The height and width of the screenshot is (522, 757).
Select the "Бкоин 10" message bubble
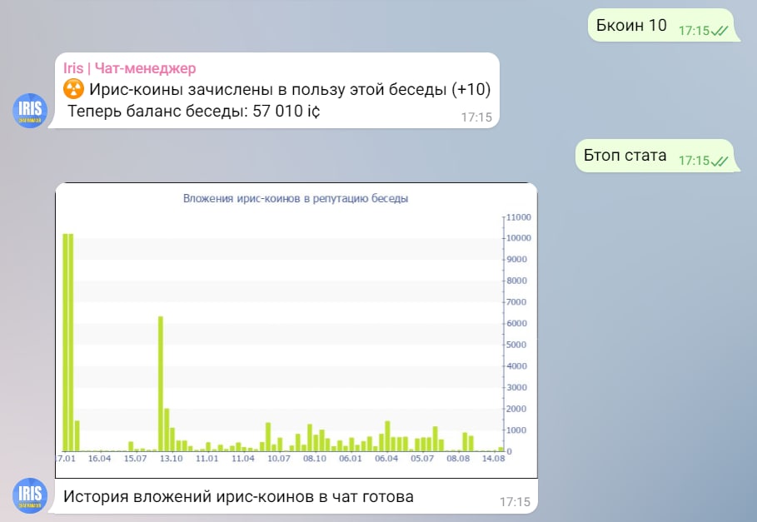pyautogui.click(x=661, y=25)
